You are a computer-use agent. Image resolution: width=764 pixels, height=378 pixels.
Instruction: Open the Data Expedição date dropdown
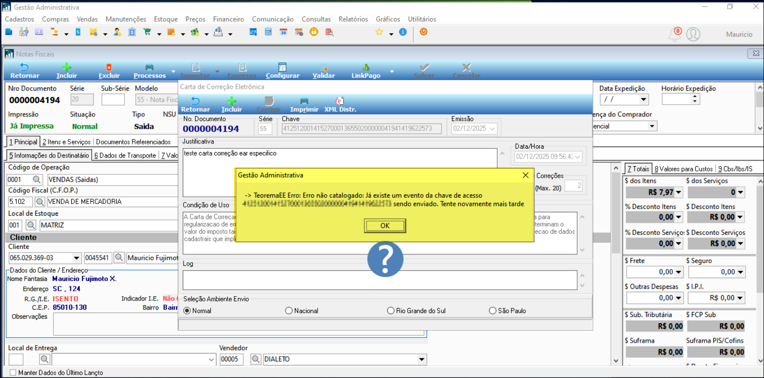coord(644,99)
